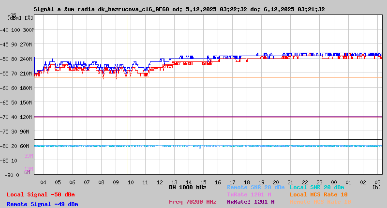The width and height of the screenshot is (387, 208).
Task: Click the Remote Signal -49 dBm legend label
Action: (x=42, y=204)
